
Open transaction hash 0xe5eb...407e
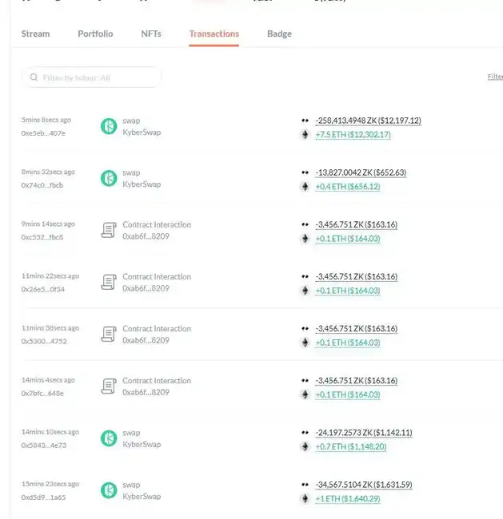pos(43,133)
